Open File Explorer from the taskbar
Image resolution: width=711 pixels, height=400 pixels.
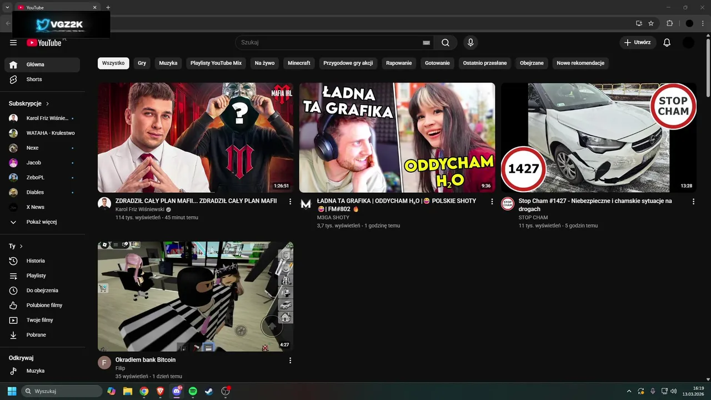click(128, 391)
